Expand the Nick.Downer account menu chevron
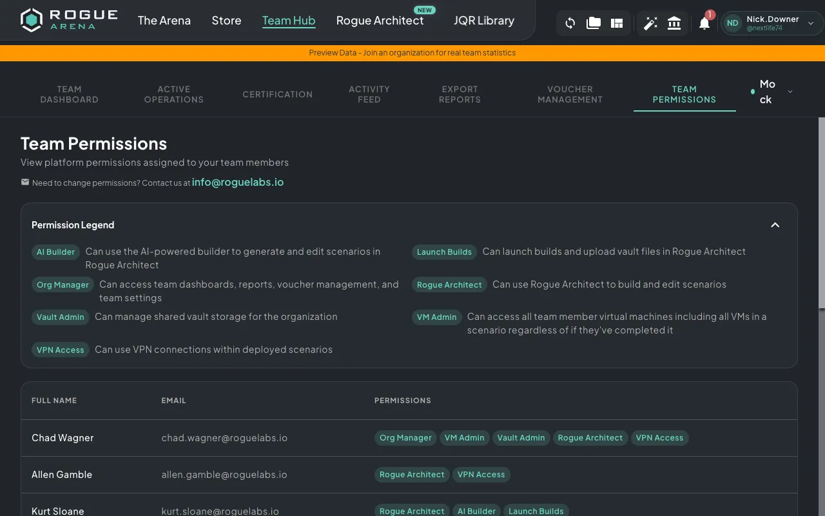 (x=811, y=23)
